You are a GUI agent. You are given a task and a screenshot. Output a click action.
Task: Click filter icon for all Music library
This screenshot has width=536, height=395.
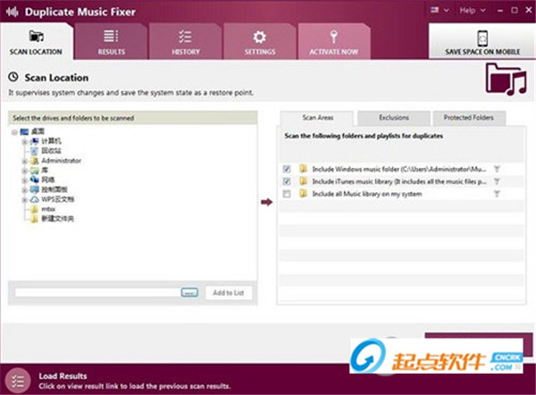(497, 194)
